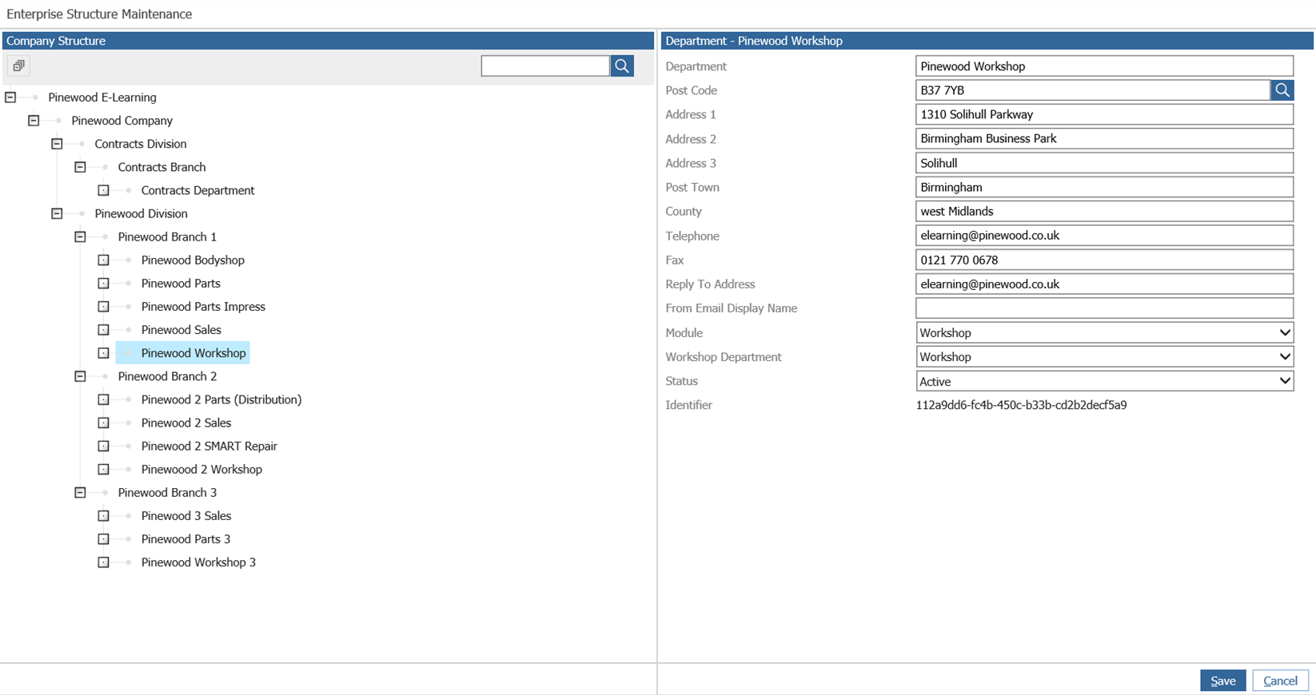
Task: Click the company structure search magnifier button
Action: coord(622,66)
